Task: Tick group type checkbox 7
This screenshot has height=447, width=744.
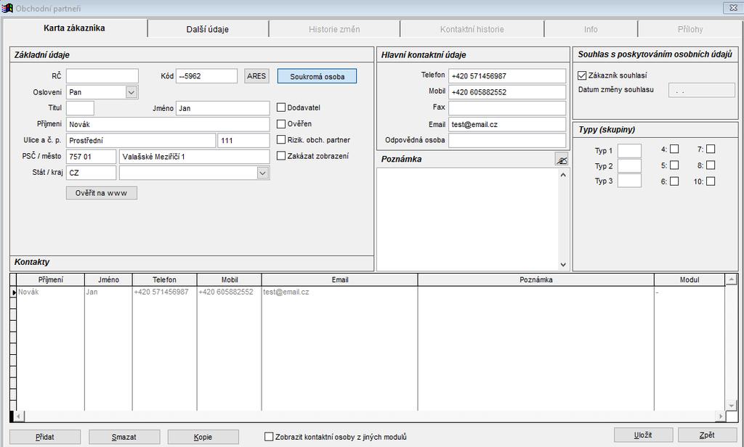Action: pyautogui.click(x=711, y=149)
